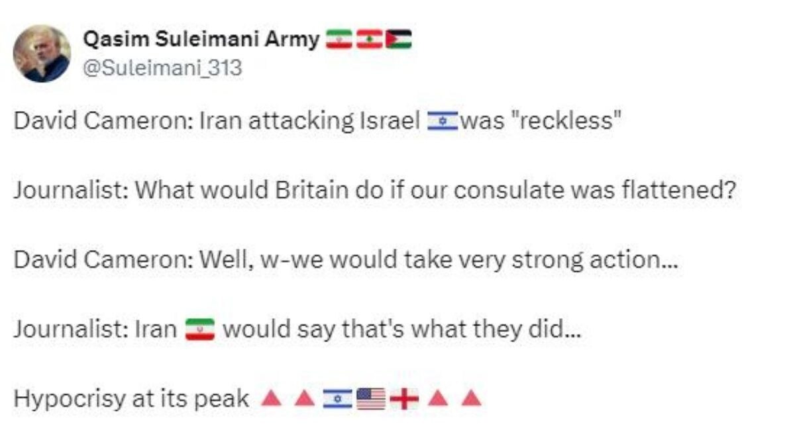Click the Israel flag in the last line
The width and height of the screenshot is (795, 430).
coord(337,398)
